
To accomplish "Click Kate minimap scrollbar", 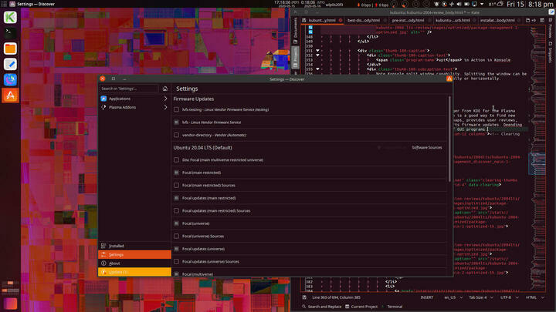I will (x=537, y=157).
